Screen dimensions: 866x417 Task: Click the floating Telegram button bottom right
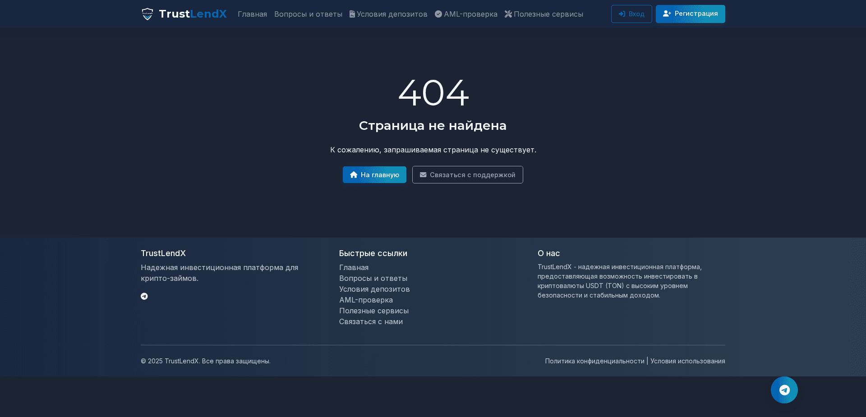point(784,390)
